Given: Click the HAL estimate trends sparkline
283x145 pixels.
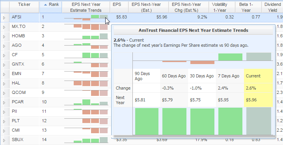Looking at the screenshot, I should point(86,83).
